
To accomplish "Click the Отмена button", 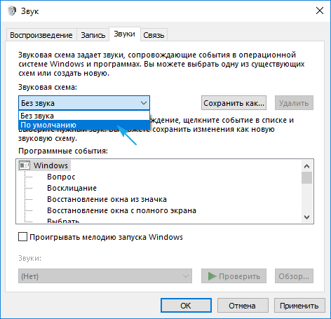I will (243, 306).
